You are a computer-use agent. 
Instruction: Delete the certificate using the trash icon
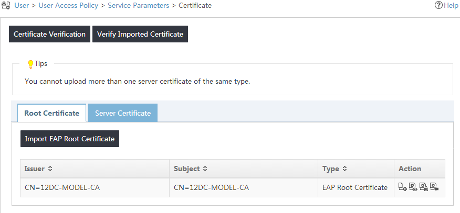pyautogui.click(x=423, y=187)
